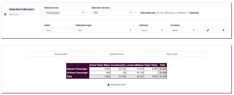This screenshot has height=95, width=234.
Task: Click the Reset table button
Action: coord(172,54)
